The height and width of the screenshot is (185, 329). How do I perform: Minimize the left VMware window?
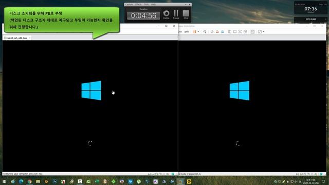tap(158, 26)
